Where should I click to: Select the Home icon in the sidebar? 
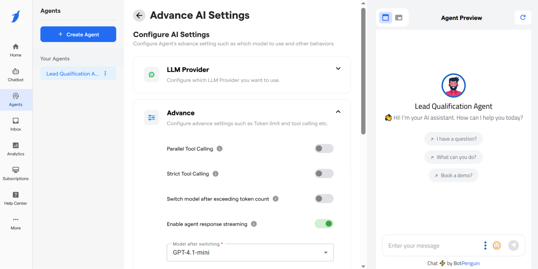[x=15, y=50]
